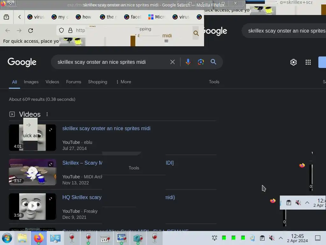Open the Start menu orb
The image size is (326, 245).
click(x=7, y=238)
